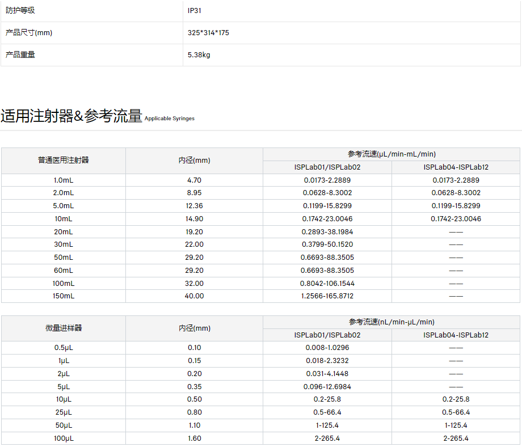
Task: Click the 1.60 inner diameter cell
Action: (194, 438)
